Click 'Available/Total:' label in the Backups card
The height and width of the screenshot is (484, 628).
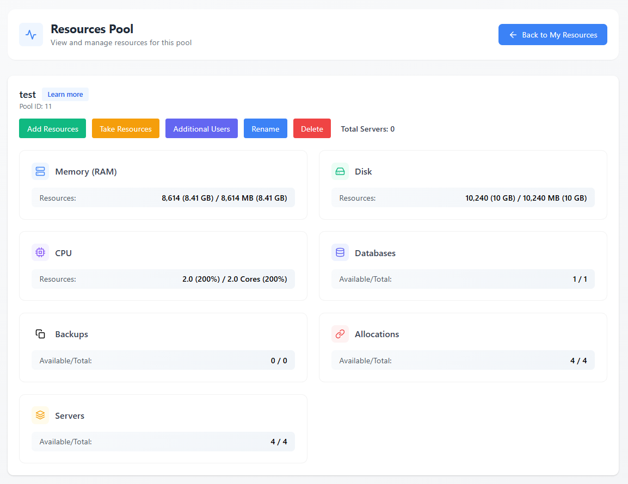point(66,361)
